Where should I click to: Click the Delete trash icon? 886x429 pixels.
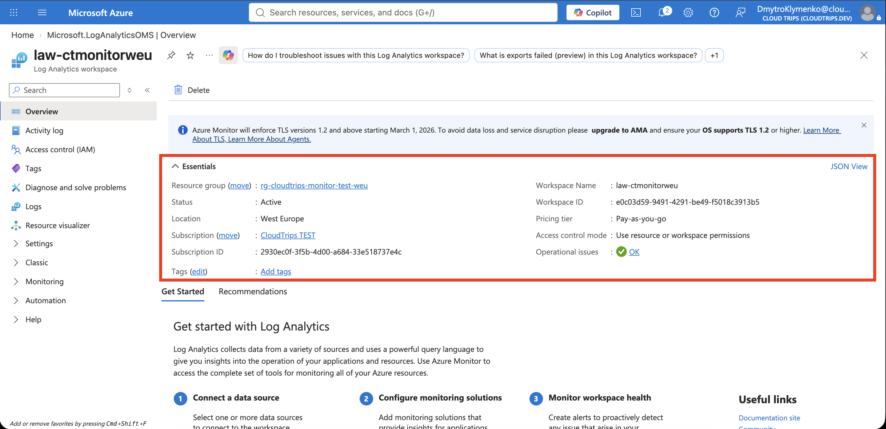coord(178,90)
